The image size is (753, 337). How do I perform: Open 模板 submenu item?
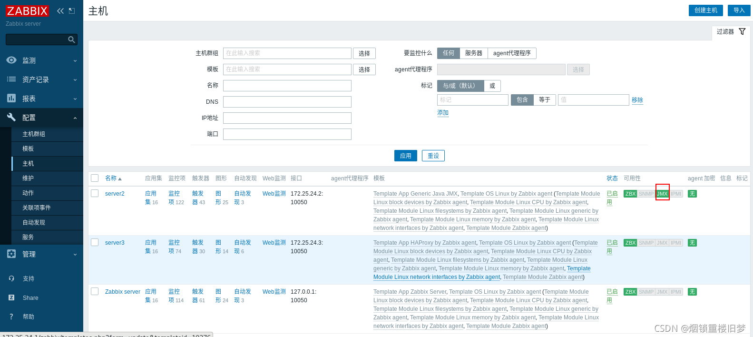(47, 149)
